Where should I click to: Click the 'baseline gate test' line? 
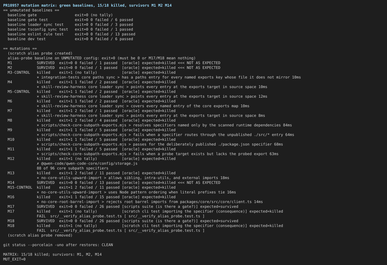click(70, 20)
